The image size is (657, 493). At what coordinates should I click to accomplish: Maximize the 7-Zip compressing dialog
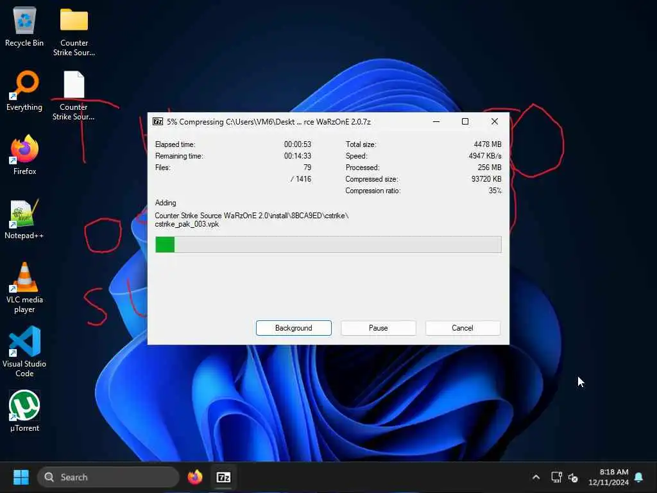465,121
